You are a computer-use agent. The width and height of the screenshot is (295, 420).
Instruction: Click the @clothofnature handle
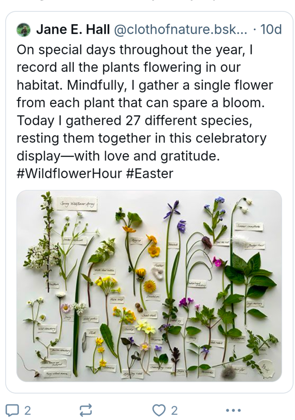pyautogui.click(x=181, y=30)
